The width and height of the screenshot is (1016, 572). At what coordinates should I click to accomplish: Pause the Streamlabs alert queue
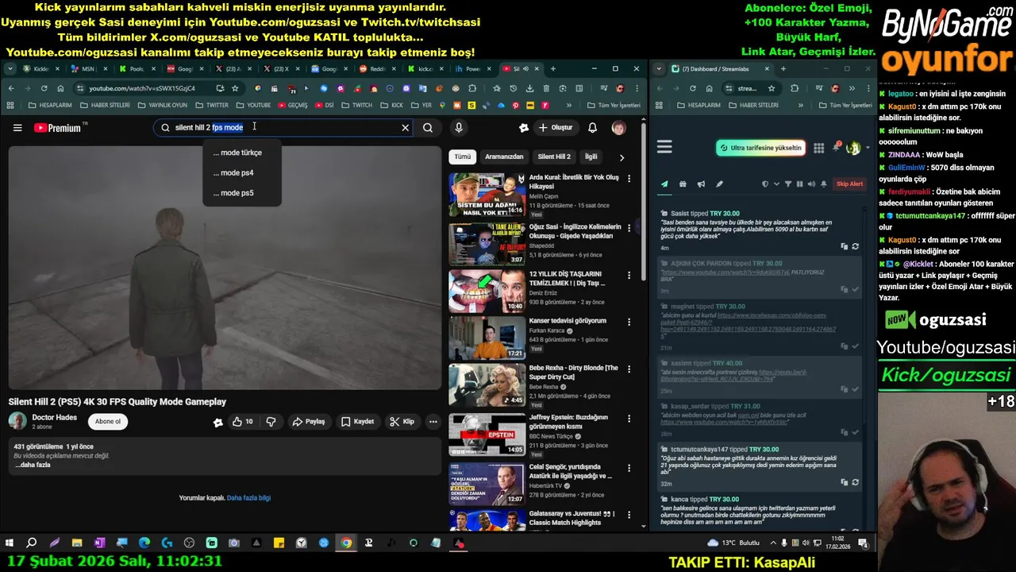click(x=799, y=184)
